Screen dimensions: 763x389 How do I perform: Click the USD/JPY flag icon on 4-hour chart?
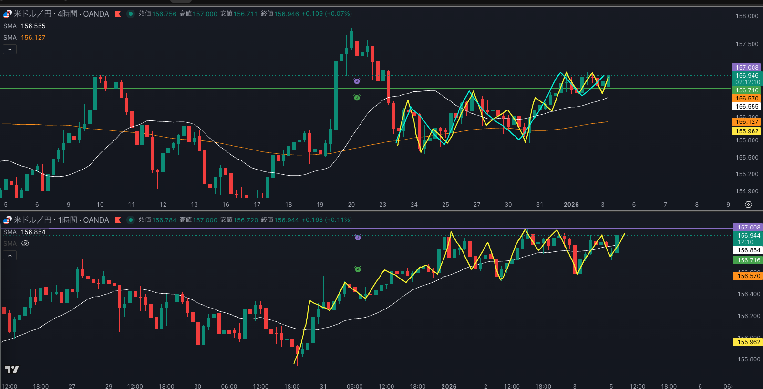click(8, 14)
